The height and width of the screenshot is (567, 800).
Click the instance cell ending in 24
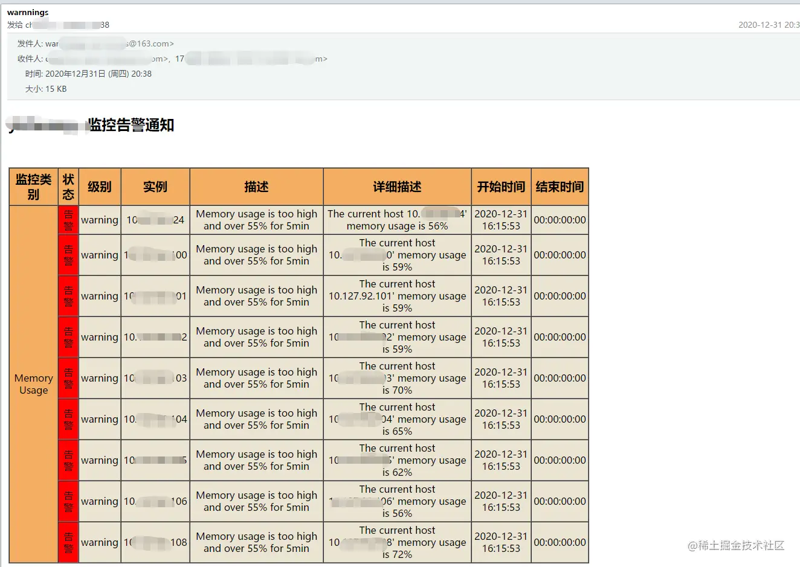[155, 220]
